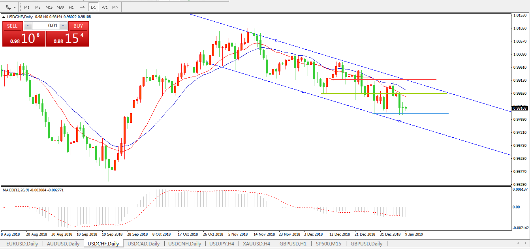Open the SP500,M15 chart tab
Screen dimensions: 530x249
click(x=329, y=243)
